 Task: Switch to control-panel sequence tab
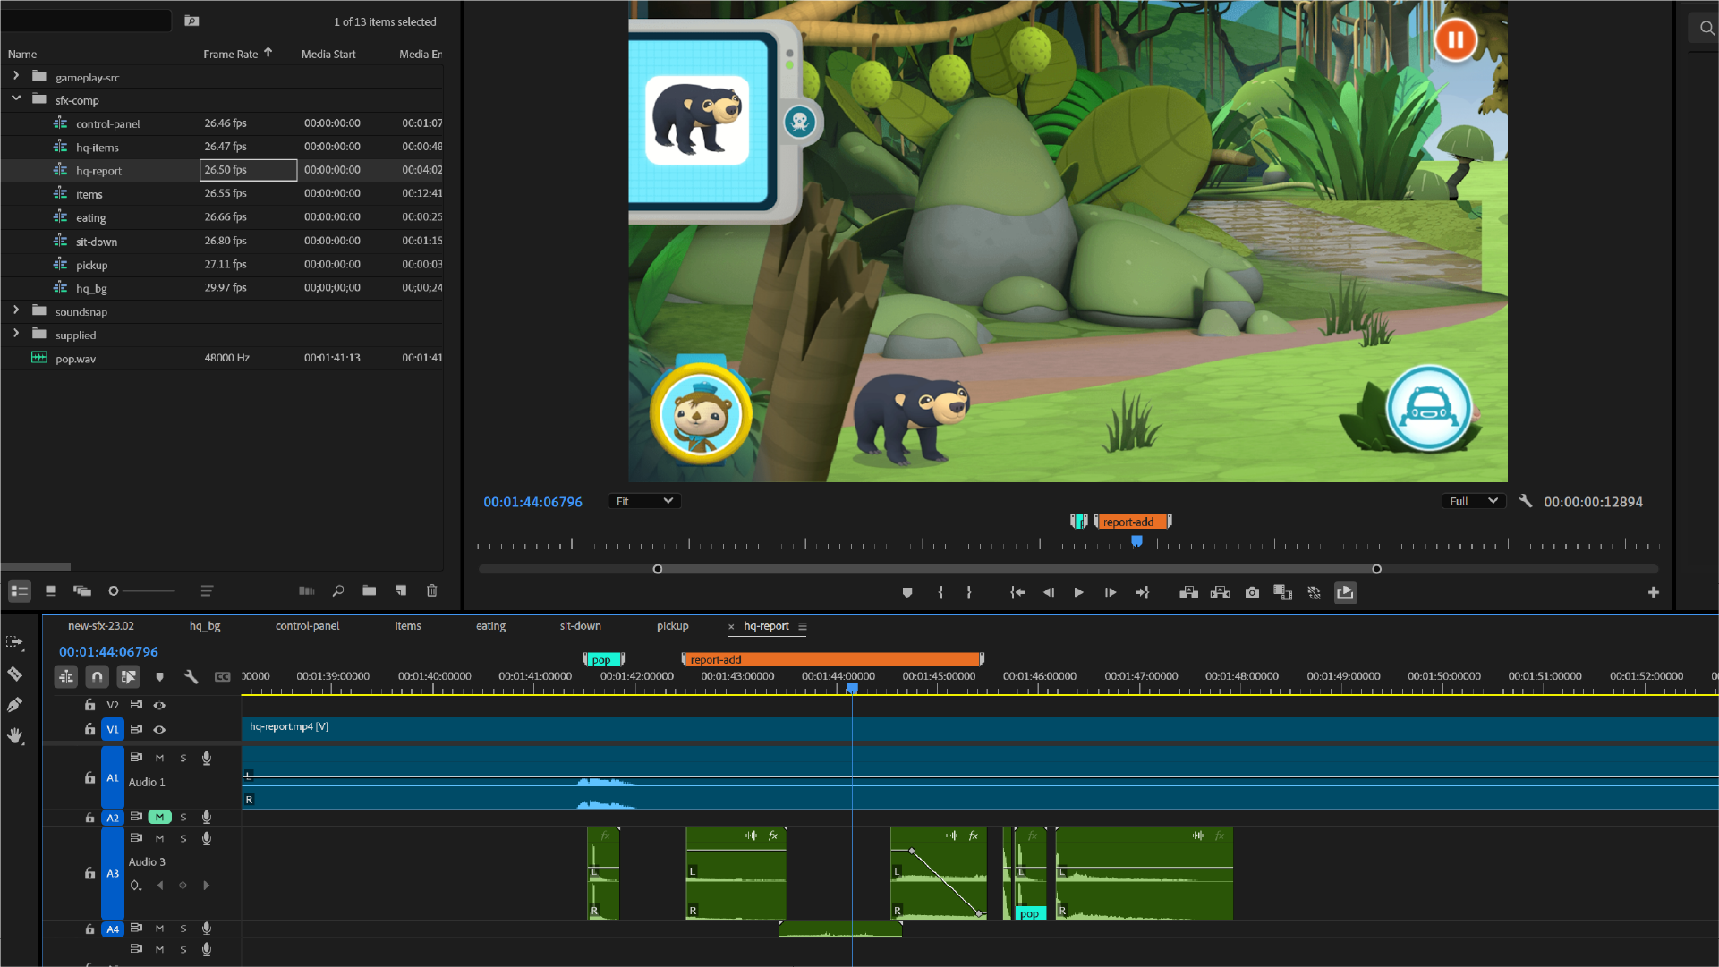307,626
